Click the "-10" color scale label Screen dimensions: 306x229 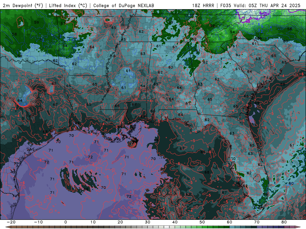pyautogui.click(x=38, y=222)
